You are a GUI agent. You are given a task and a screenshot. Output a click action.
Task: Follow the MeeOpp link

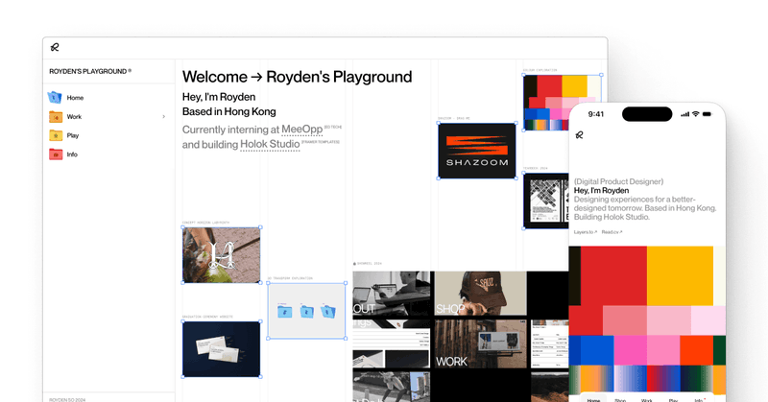click(301, 130)
